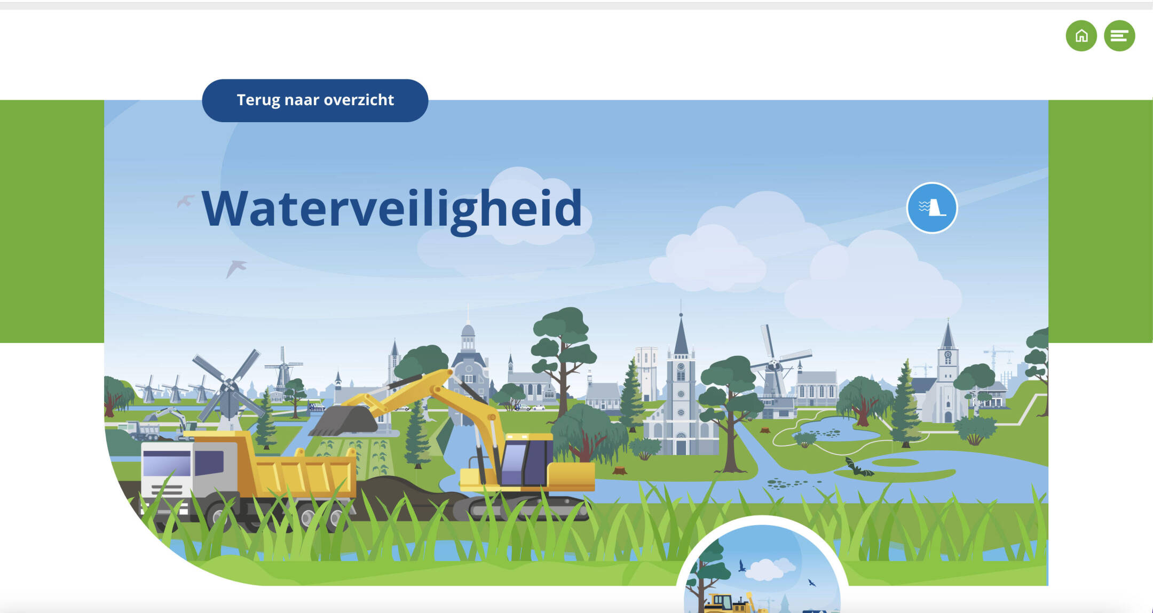Click the left green side panel
This screenshot has width=1153, height=613.
52,221
